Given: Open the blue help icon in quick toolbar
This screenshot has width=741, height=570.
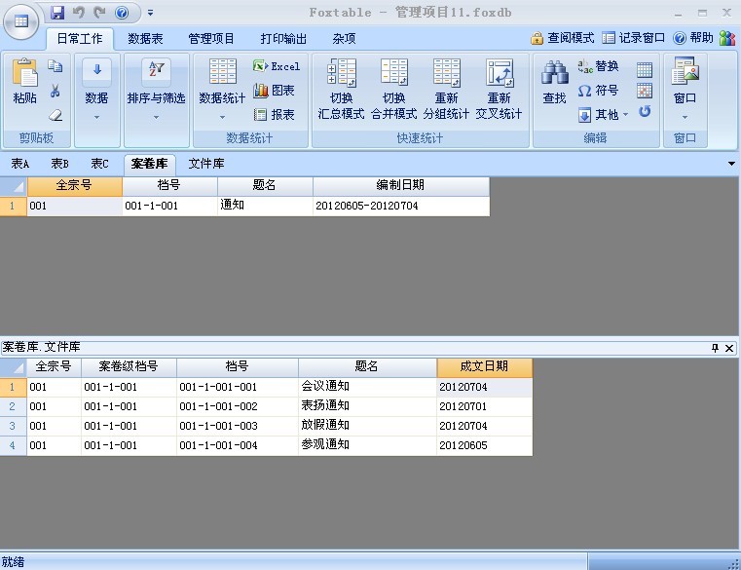Looking at the screenshot, I should 122,13.
